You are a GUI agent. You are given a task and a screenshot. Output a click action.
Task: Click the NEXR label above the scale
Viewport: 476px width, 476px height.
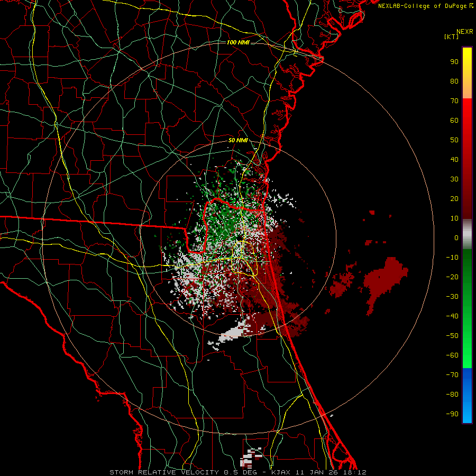coord(464,32)
